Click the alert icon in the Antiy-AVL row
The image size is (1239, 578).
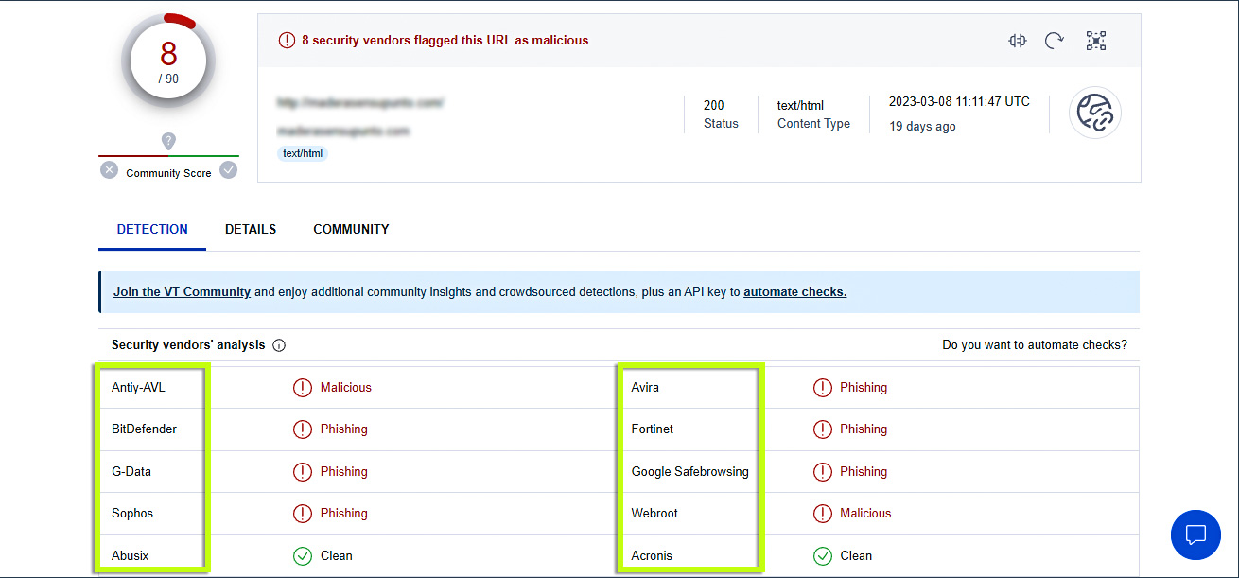303,387
